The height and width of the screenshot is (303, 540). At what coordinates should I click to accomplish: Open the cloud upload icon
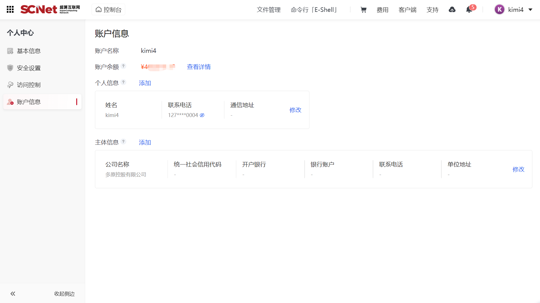coord(452,10)
